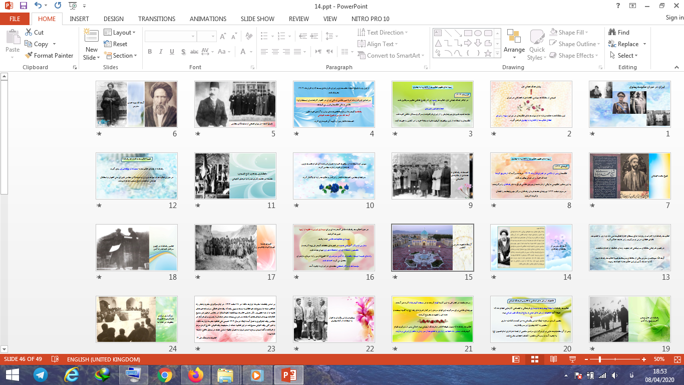Click the Sign in link
Viewport: 684px width, 385px height.
coord(674,18)
